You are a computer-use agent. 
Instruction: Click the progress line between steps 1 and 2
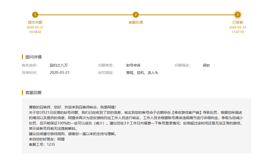coord(85,15)
